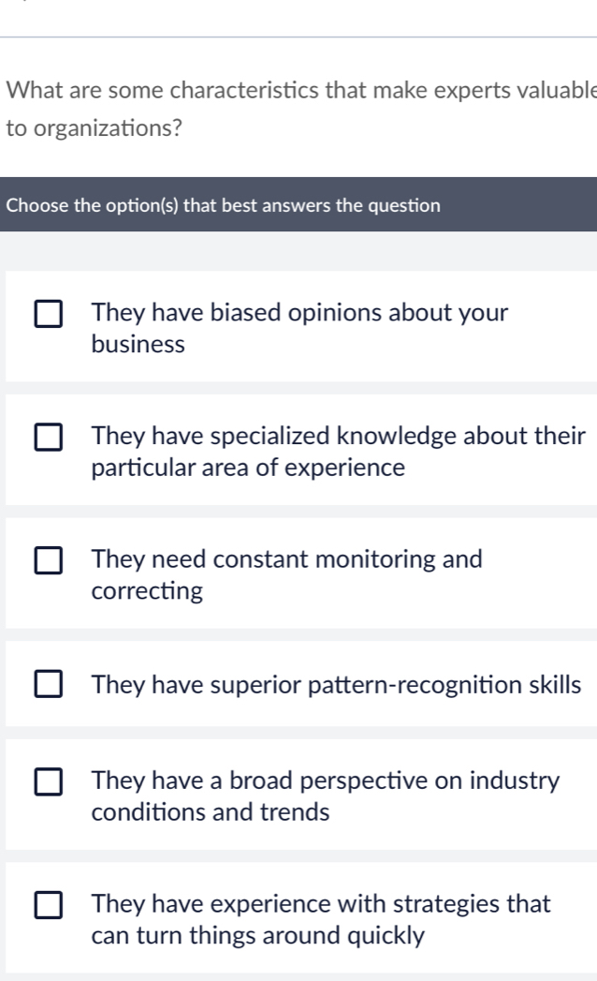Image resolution: width=597 pixels, height=981 pixels.
Task: Click the 'They have specialized knowledge about their' label
Action: click(339, 436)
